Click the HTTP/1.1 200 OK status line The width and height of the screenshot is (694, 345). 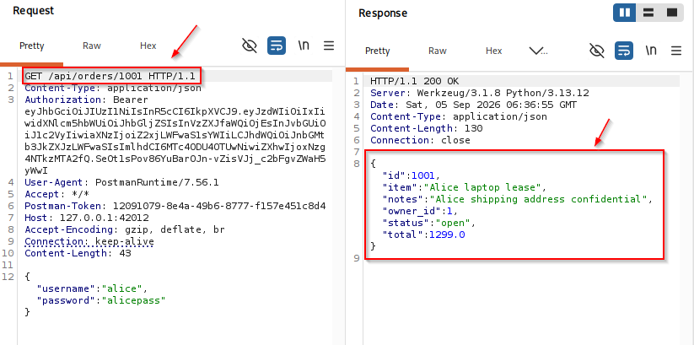pyautogui.click(x=415, y=81)
